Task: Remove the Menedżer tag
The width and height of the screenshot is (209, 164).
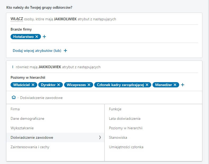Action: click(x=175, y=85)
